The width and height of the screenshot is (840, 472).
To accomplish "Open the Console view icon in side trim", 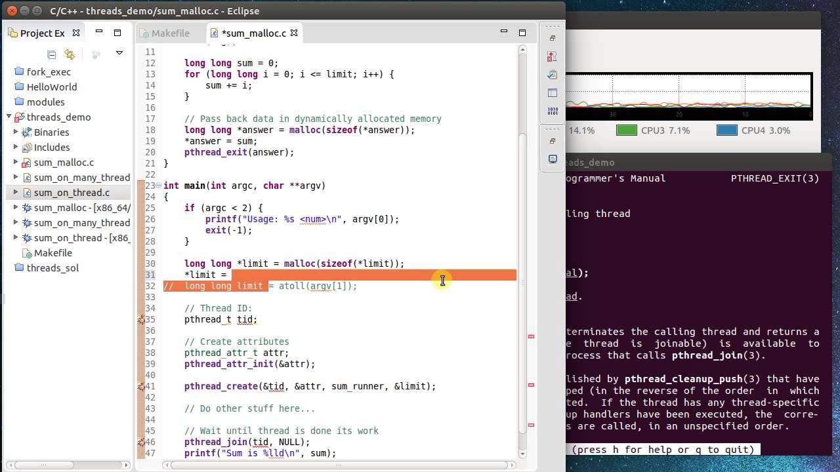I will tap(553, 159).
